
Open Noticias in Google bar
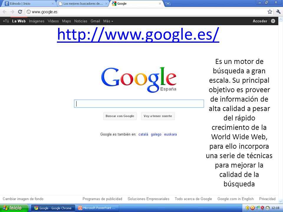(81, 21)
